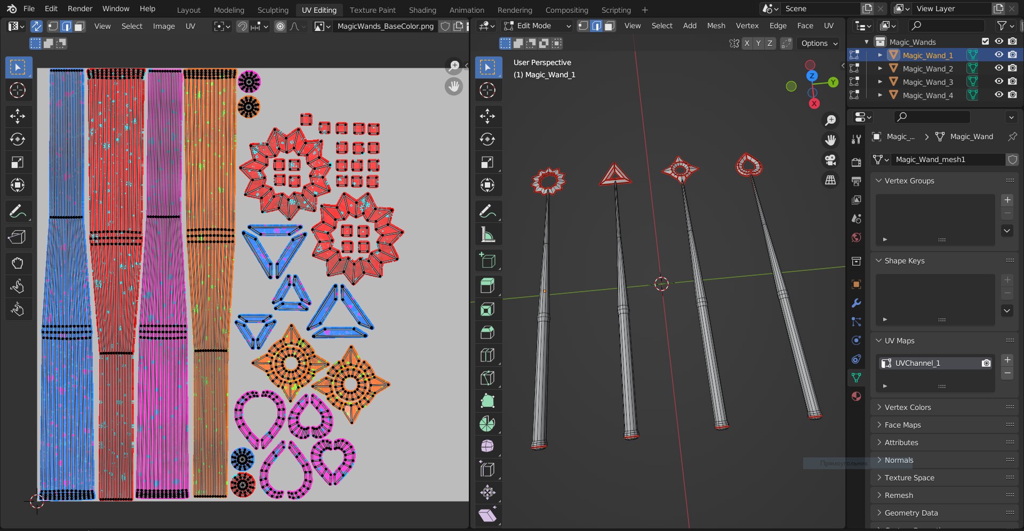The image size is (1024, 531).
Task: Open the Render menu
Action: (80, 9)
